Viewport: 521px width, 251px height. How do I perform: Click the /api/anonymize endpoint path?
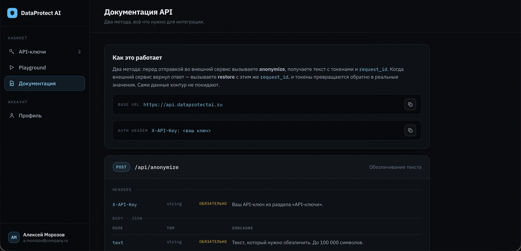[x=157, y=167]
